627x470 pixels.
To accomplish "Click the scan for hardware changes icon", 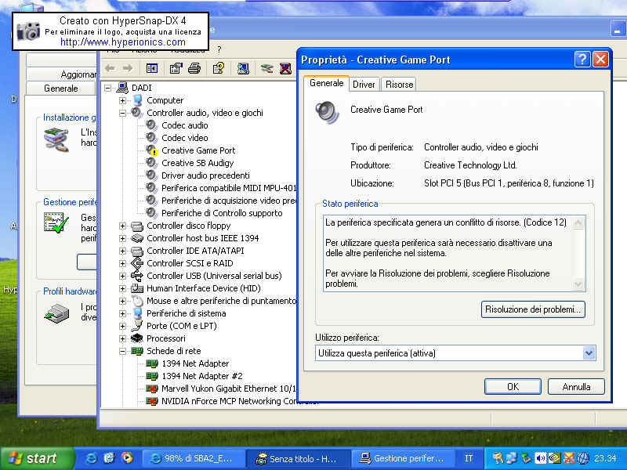I will [x=243, y=69].
